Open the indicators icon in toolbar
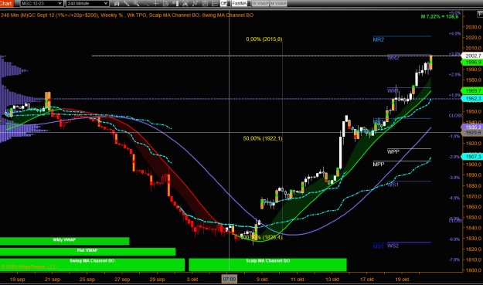This screenshot has width=483, height=285. coord(195,3)
